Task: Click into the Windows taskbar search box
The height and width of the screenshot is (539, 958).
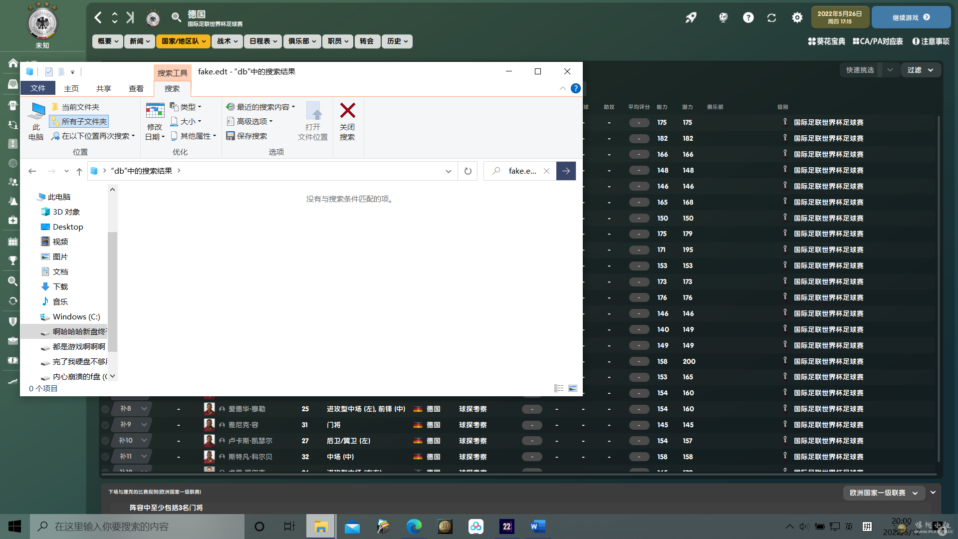Action: click(x=137, y=527)
